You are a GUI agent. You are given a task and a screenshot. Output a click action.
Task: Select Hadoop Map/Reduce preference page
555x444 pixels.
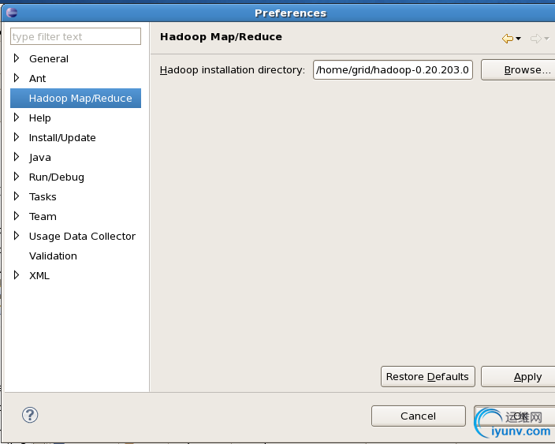[x=80, y=98]
